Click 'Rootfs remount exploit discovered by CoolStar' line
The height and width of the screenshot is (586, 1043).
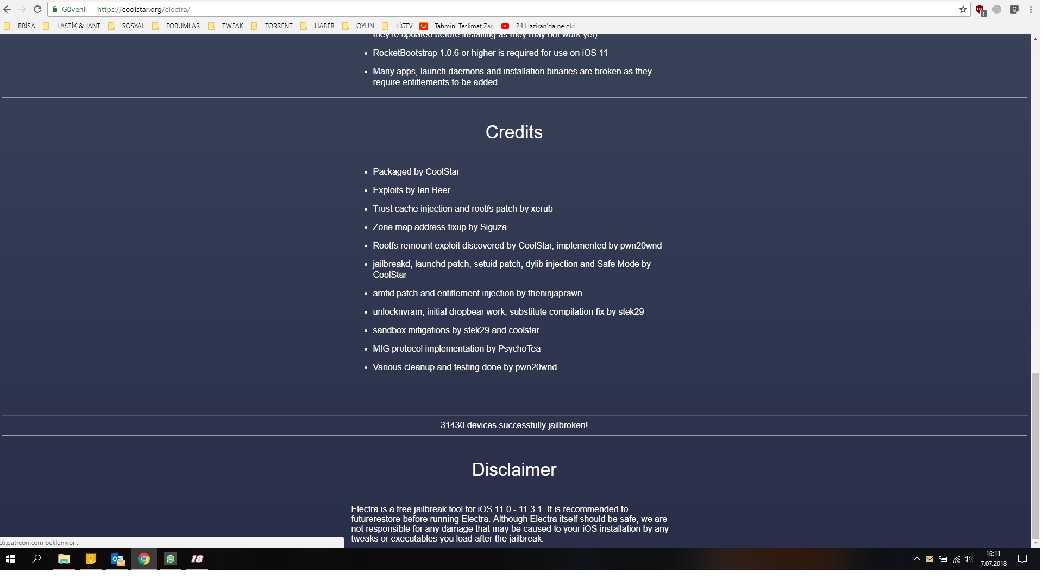click(517, 245)
